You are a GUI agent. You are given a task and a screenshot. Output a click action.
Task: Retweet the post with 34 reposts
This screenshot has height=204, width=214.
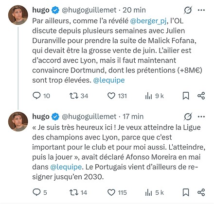[x=74, y=96]
